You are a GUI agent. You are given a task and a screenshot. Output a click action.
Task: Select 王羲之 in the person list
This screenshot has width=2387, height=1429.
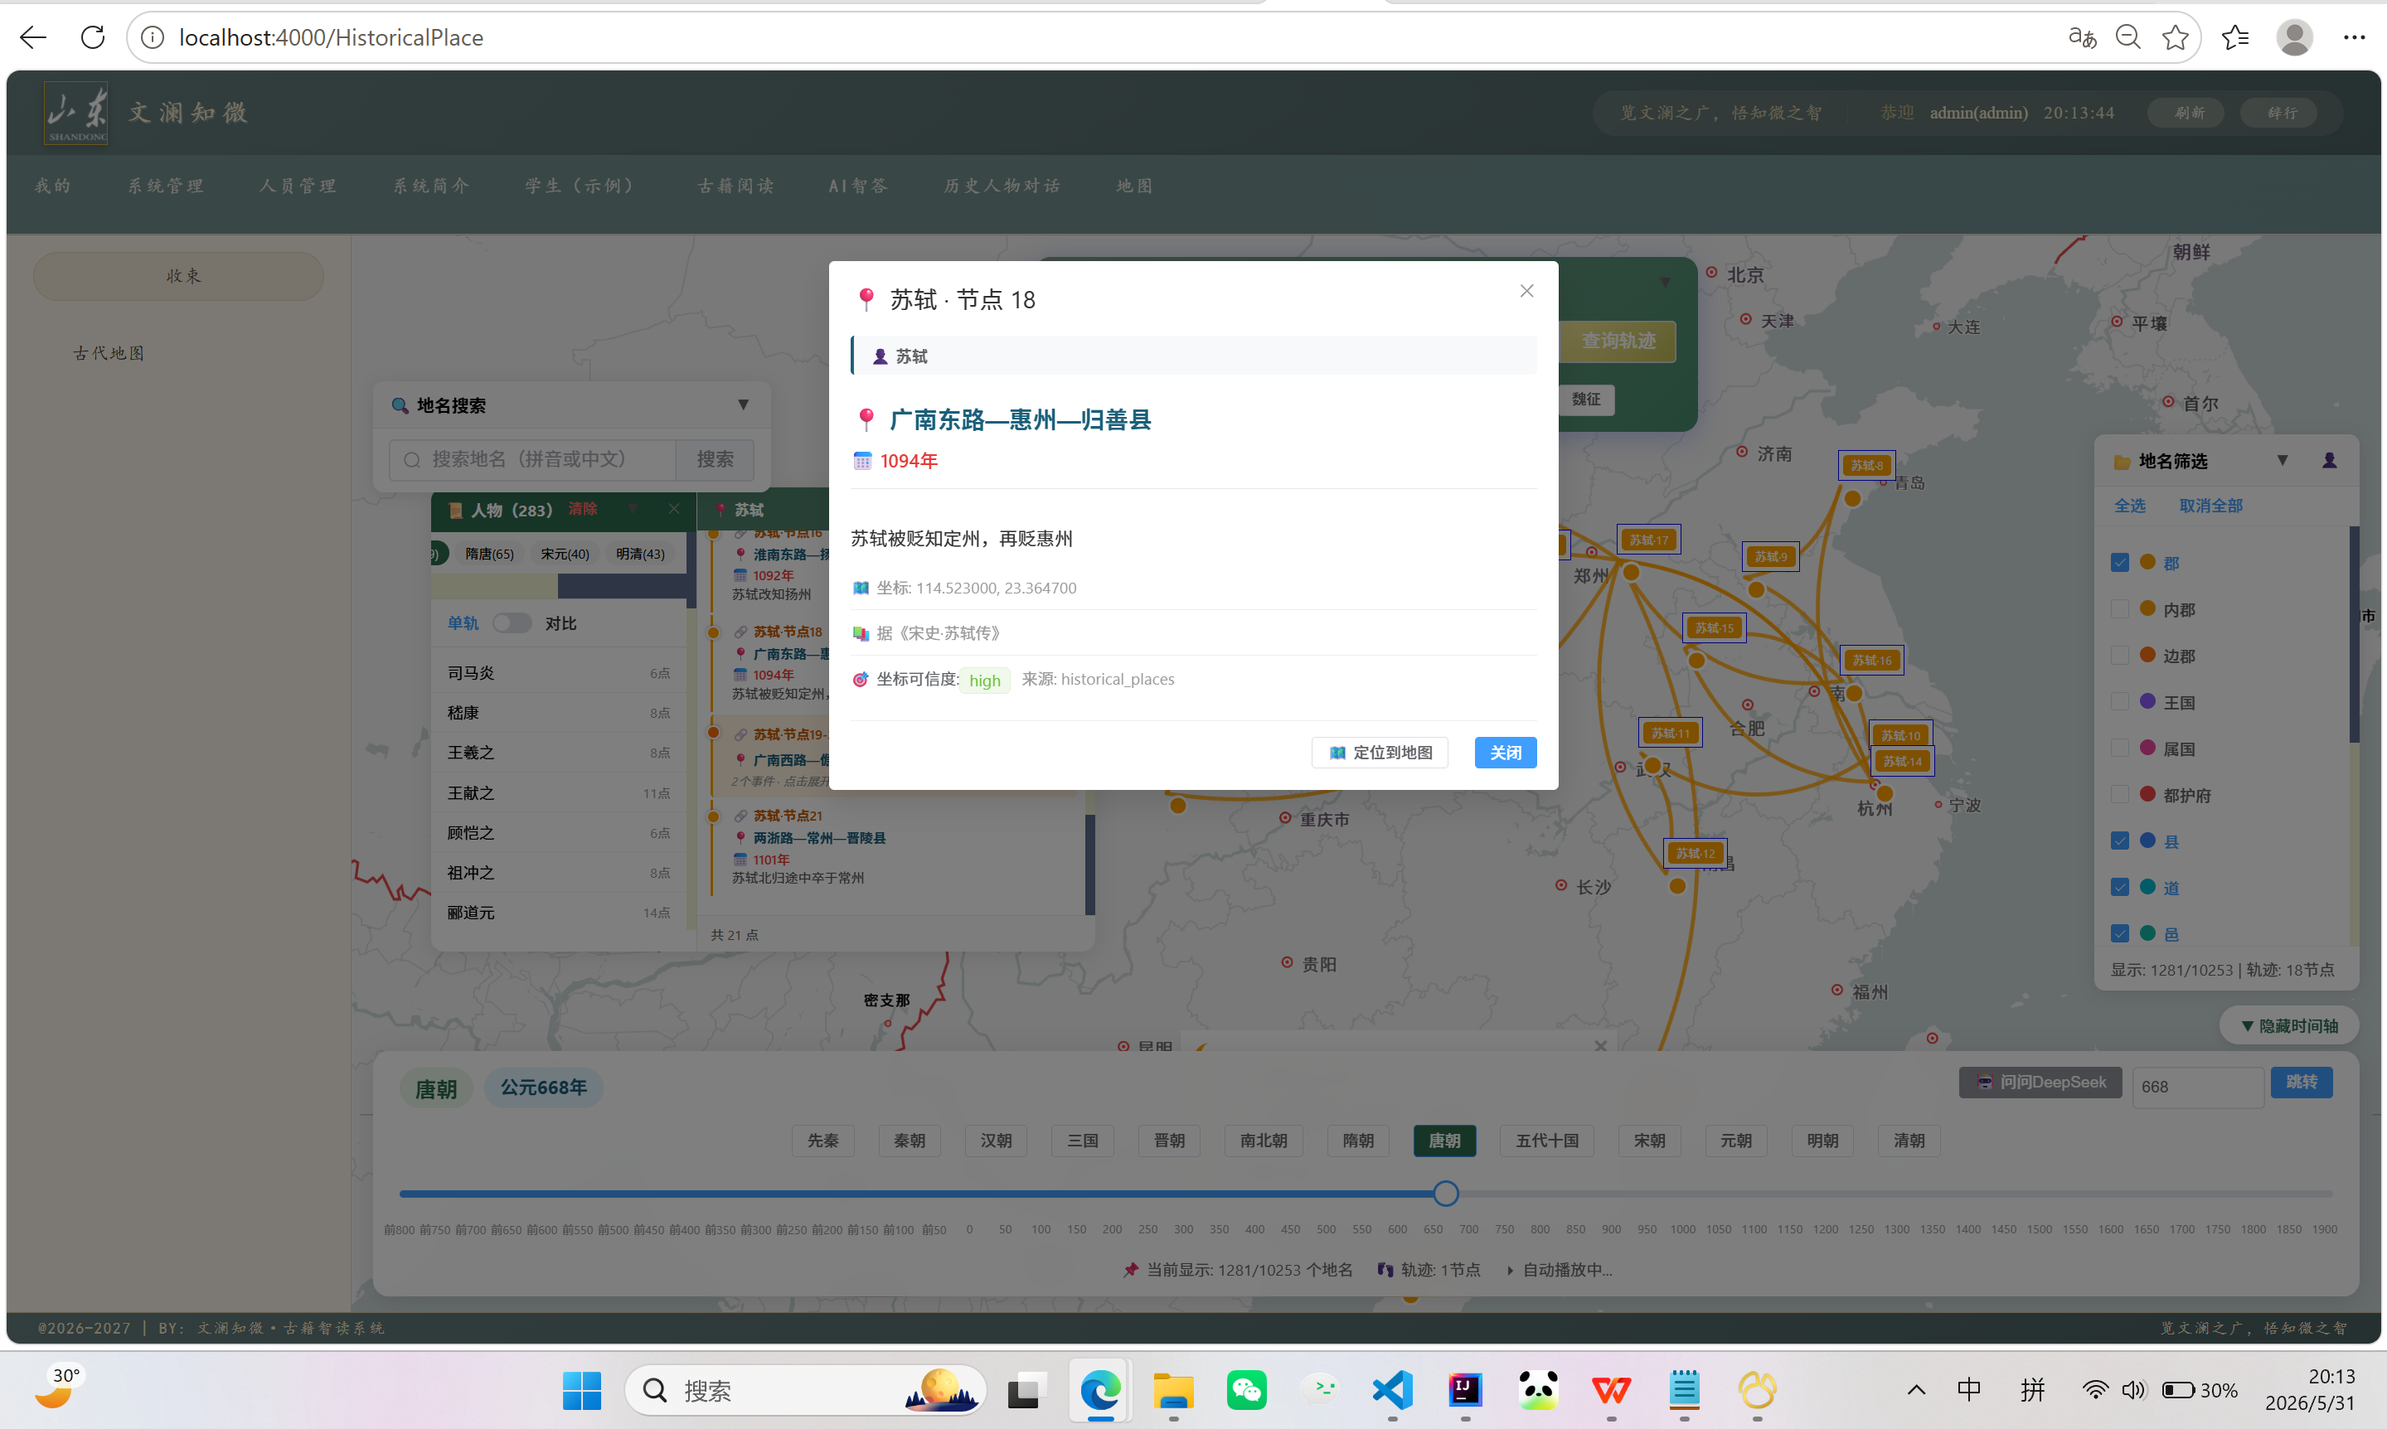[x=559, y=753]
